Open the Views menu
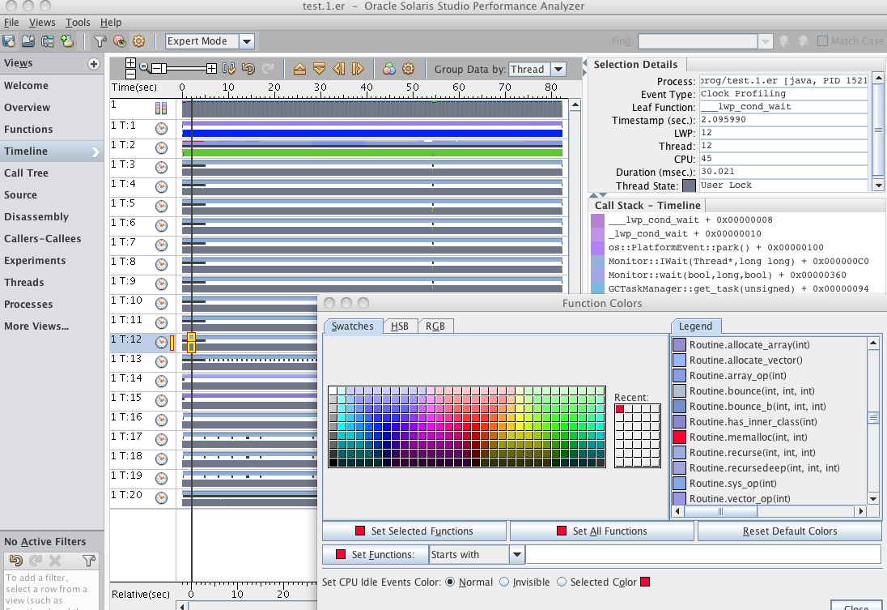The image size is (887, 610). (x=42, y=22)
